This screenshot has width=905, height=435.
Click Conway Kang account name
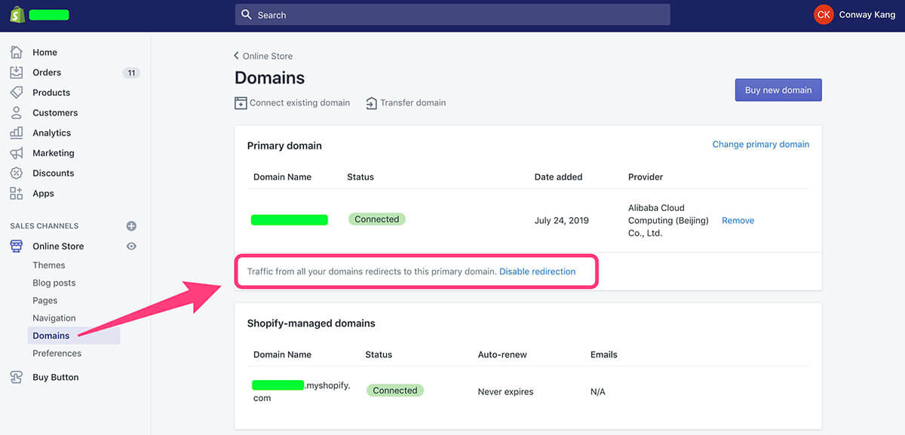point(867,14)
